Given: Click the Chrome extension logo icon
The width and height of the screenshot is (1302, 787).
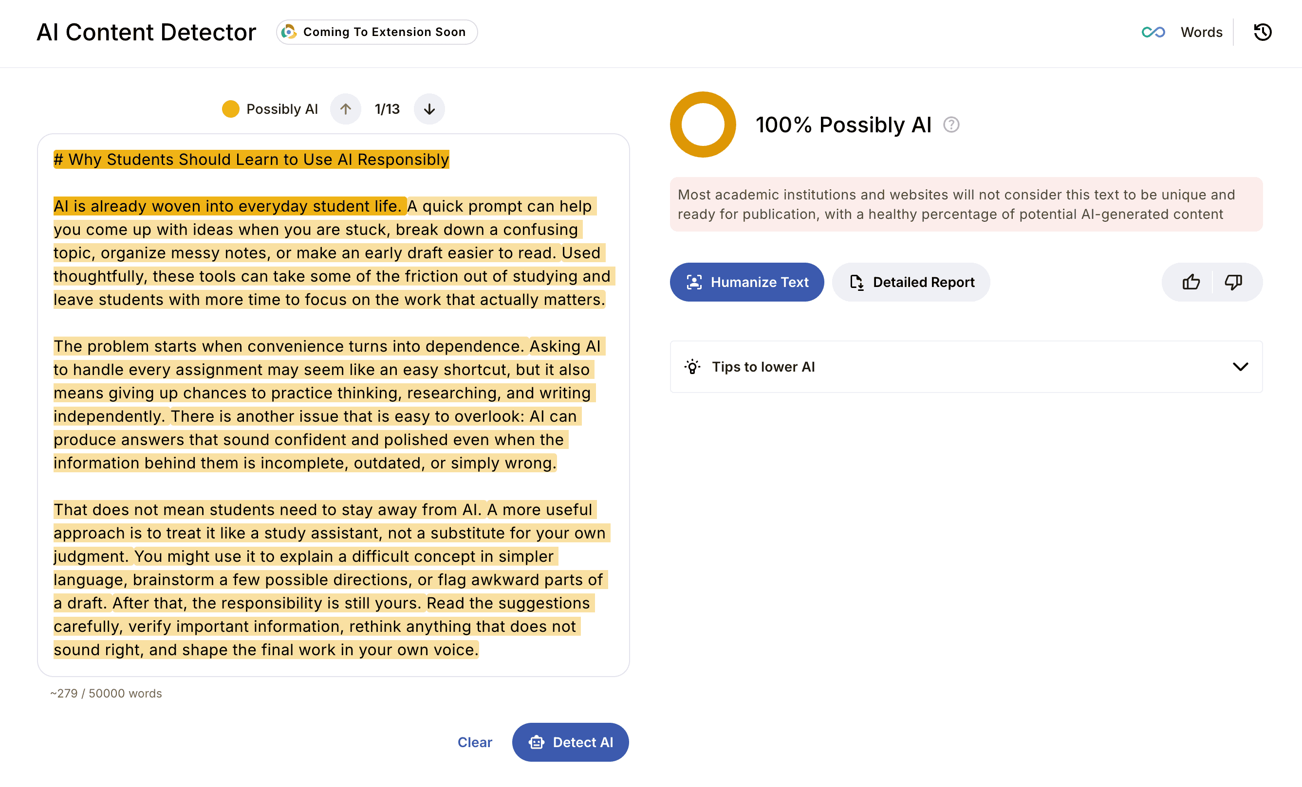Looking at the screenshot, I should click(x=289, y=32).
